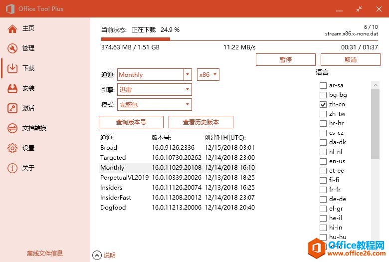
Task: Click the Office Tool Plus logo icon
Action: (10, 9)
